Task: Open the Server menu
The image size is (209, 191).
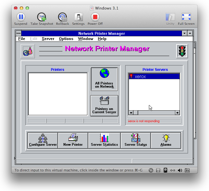Action: tap(48, 39)
